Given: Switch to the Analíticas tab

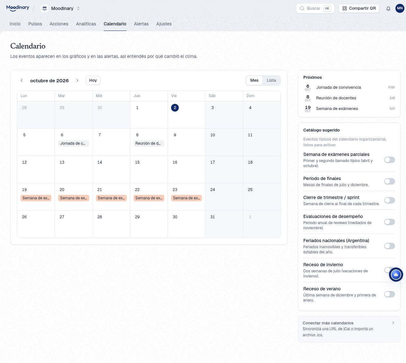Looking at the screenshot, I should tap(86, 24).
